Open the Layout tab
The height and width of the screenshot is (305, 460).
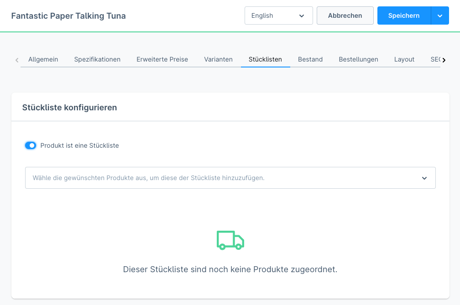pyautogui.click(x=404, y=59)
